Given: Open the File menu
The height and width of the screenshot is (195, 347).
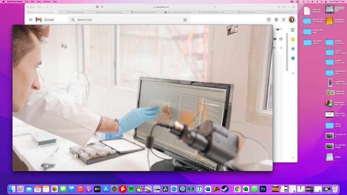Looking at the screenshot, I should tap(26, 1).
